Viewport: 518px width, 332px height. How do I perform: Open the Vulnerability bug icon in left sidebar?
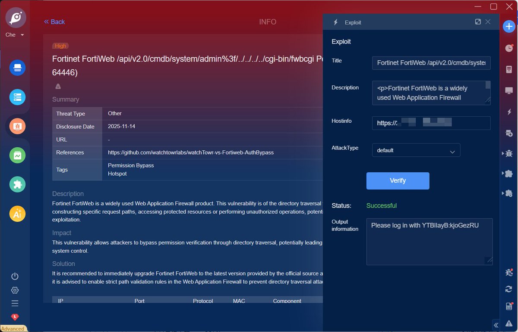click(x=18, y=126)
